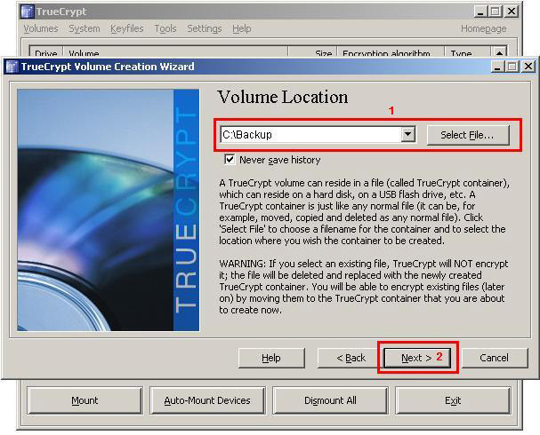Click the TrueCrypt main window title icon
The image size is (540, 435).
28,12
